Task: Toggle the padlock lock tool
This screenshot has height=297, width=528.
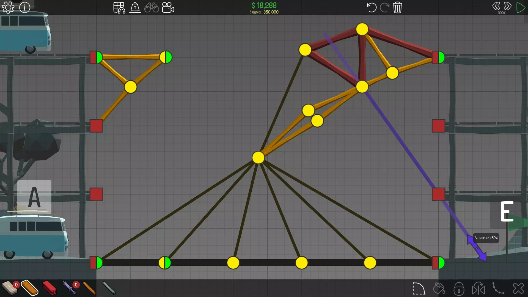Action: click(459, 288)
